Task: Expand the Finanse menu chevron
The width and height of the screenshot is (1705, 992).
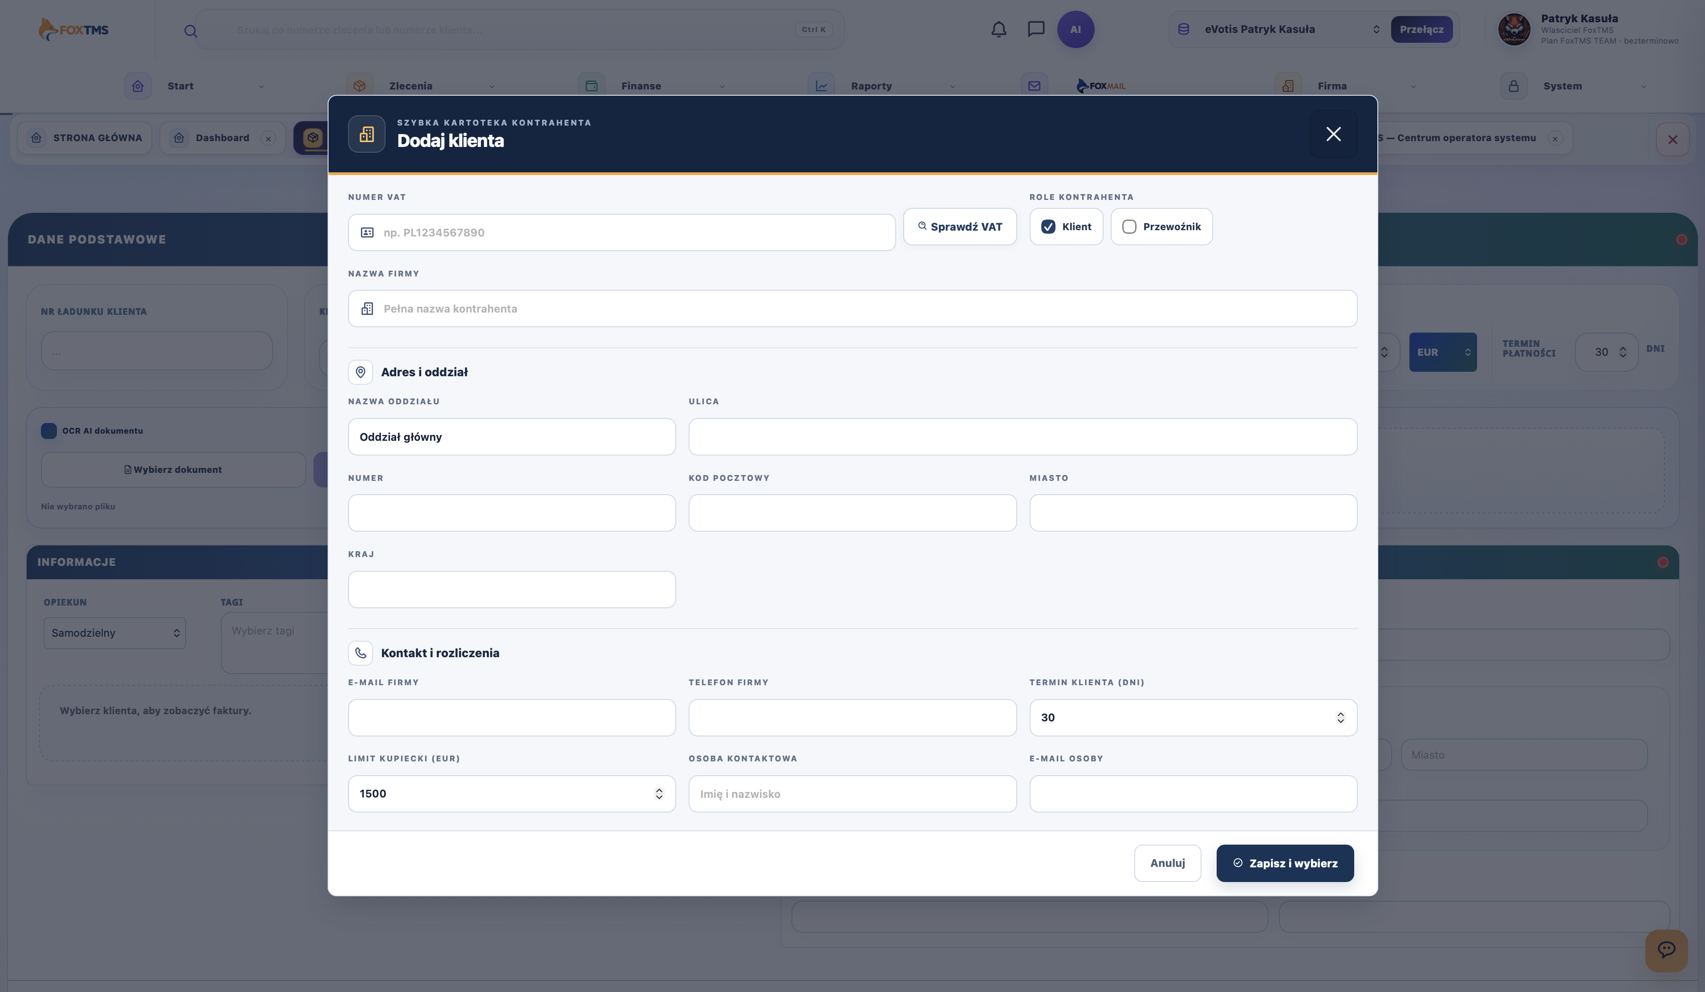Action: pyautogui.click(x=722, y=87)
